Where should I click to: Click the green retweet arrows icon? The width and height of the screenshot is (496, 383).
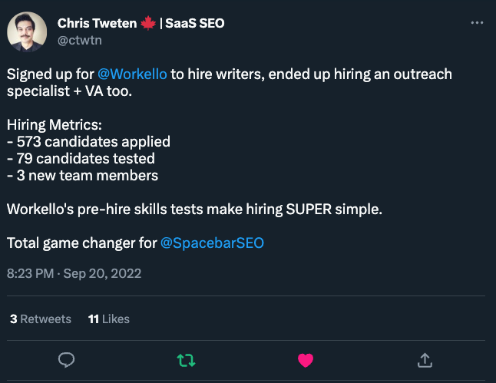pos(186,360)
